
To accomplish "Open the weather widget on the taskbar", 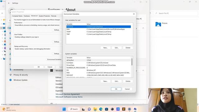I will click(10, 109).
